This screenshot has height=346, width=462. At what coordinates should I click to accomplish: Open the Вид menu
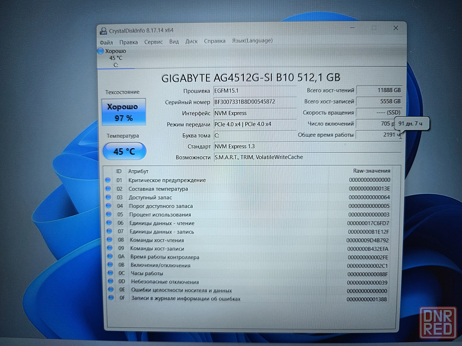point(174,42)
